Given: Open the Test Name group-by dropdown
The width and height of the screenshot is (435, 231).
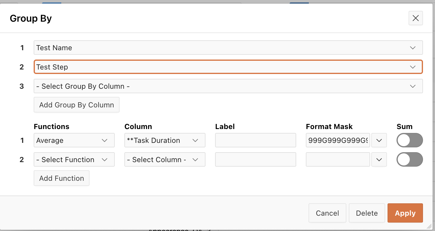Looking at the screenshot, I should pyautogui.click(x=228, y=48).
